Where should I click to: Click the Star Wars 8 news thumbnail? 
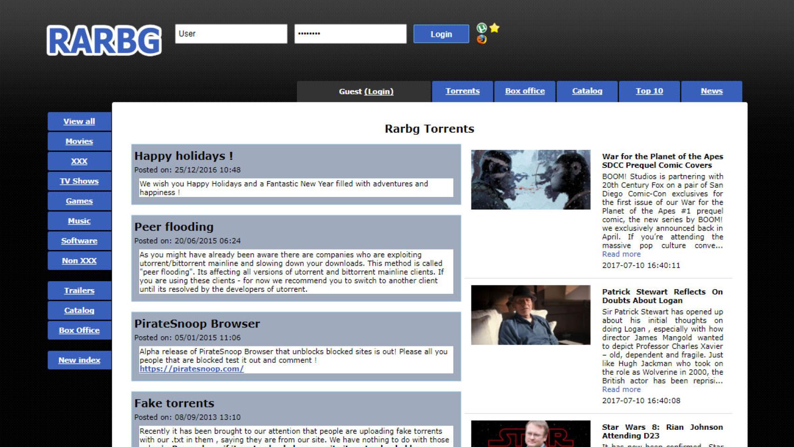531,434
